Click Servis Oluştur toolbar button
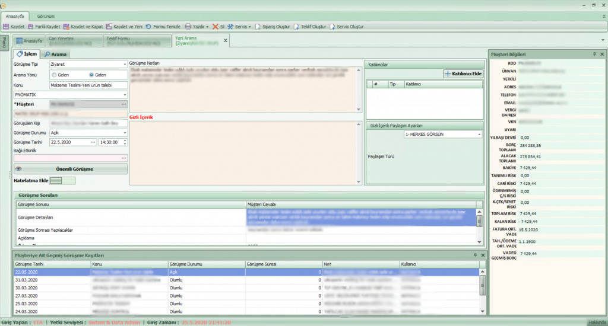 (x=346, y=27)
